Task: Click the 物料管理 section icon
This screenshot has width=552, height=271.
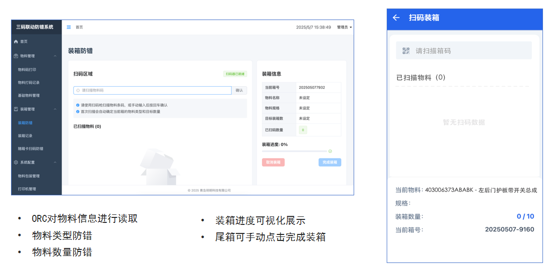Action: pos(16,56)
